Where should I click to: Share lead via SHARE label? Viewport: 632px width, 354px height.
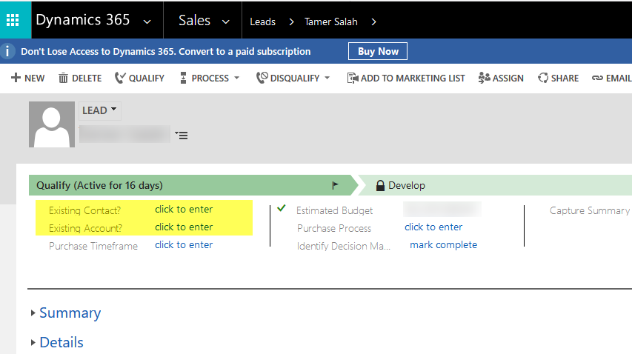click(x=565, y=78)
